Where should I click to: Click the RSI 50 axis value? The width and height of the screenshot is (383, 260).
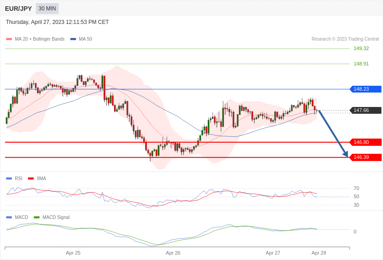coord(356,196)
